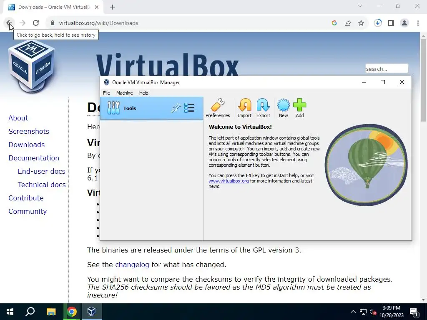Open the About link in sidebar
Image resolution: width=427 pixels, height=320 pixels.
(x=18, y=118)
